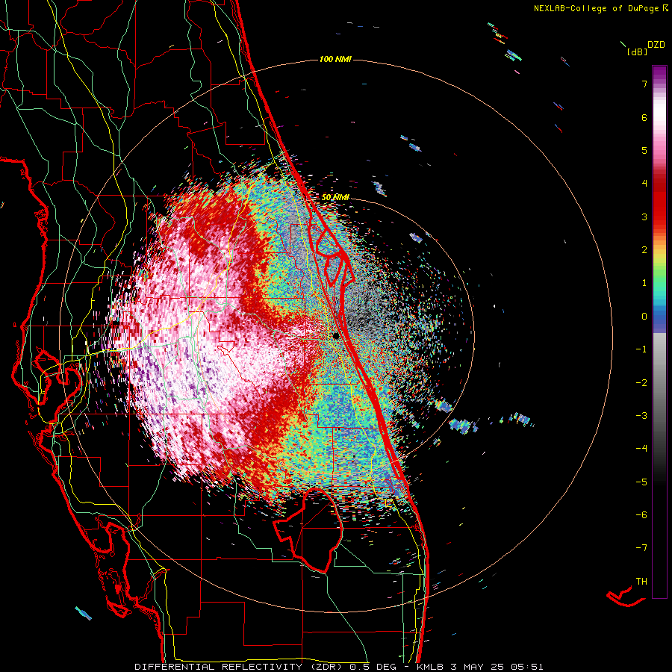
Task: Click the [dB] unit label
Action: 637,52
